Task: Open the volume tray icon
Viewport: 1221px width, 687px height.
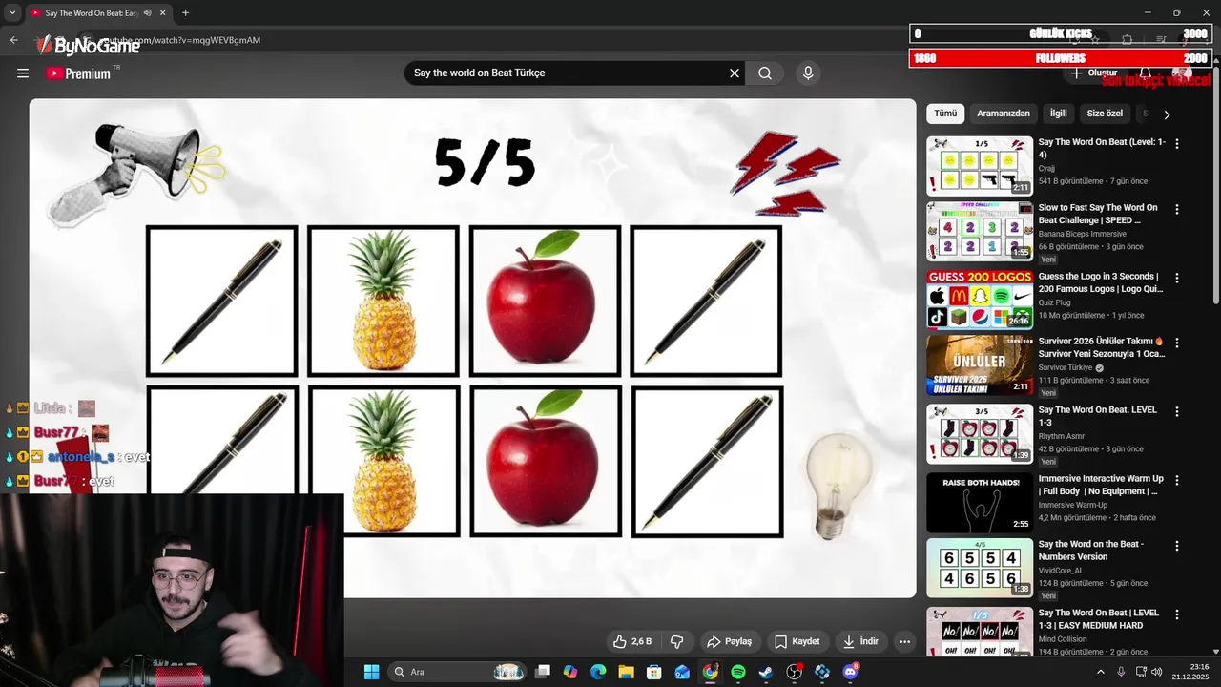Action: tap(1156, 672)
